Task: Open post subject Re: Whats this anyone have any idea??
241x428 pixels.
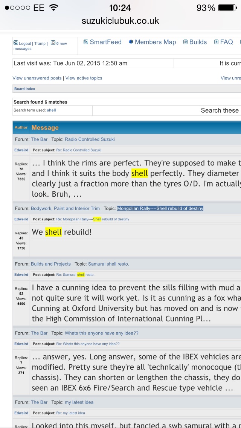Action: pyautogui.click(x=88, y=344)
